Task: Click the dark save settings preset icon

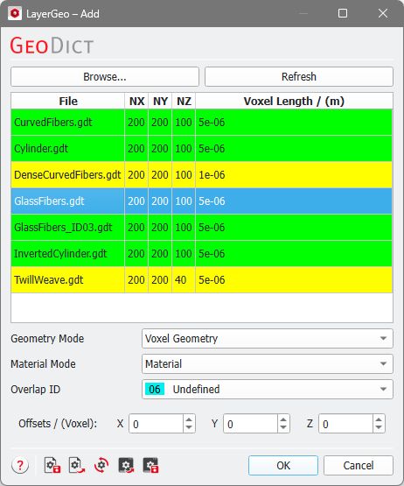Action: coord(150,465)
